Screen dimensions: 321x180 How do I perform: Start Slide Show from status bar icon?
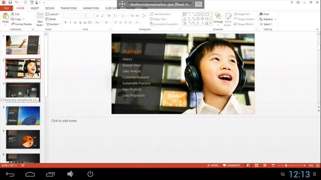pyautogui.click(x=273, y=165)
